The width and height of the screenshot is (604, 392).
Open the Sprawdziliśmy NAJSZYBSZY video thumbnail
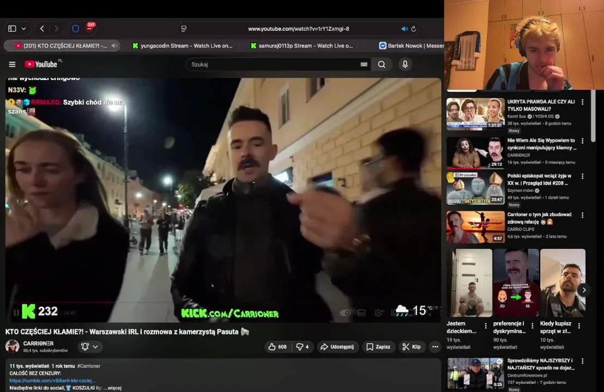[475, 373]
